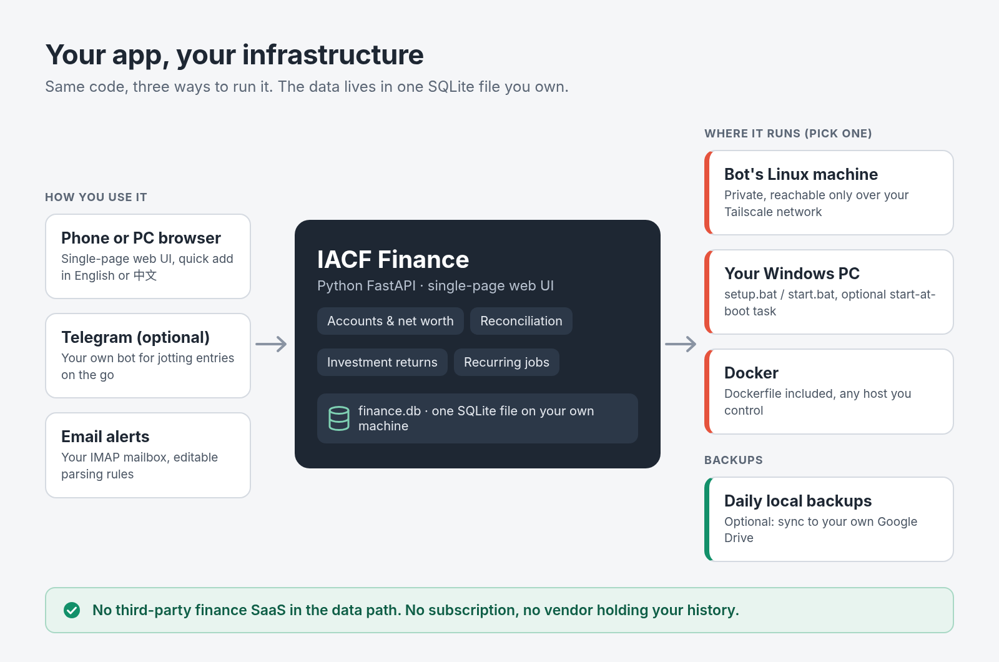Click the HOW YOU USE IT label

[96, 197]
